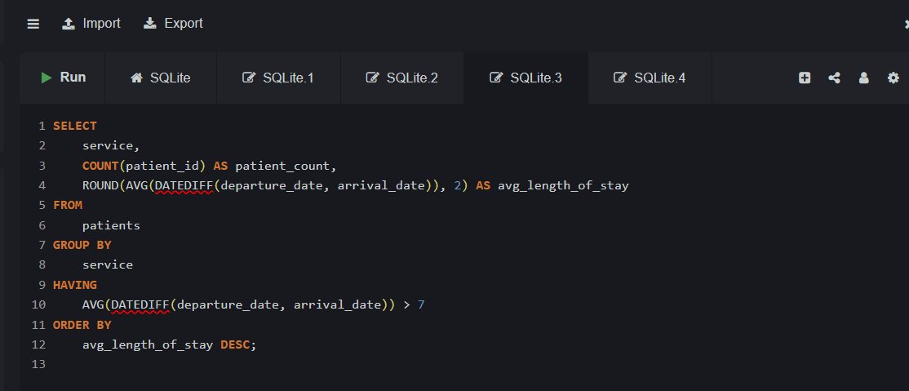Click 'service,' on line 2
The image size is (909, 391).
(111, 145)
